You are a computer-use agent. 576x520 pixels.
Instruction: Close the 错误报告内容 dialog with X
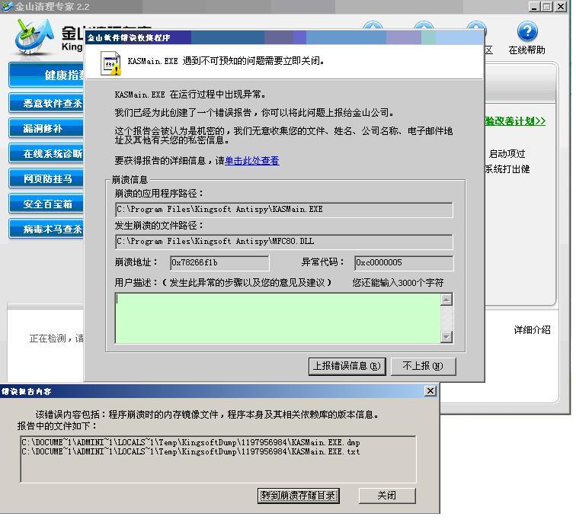(430, 390)
